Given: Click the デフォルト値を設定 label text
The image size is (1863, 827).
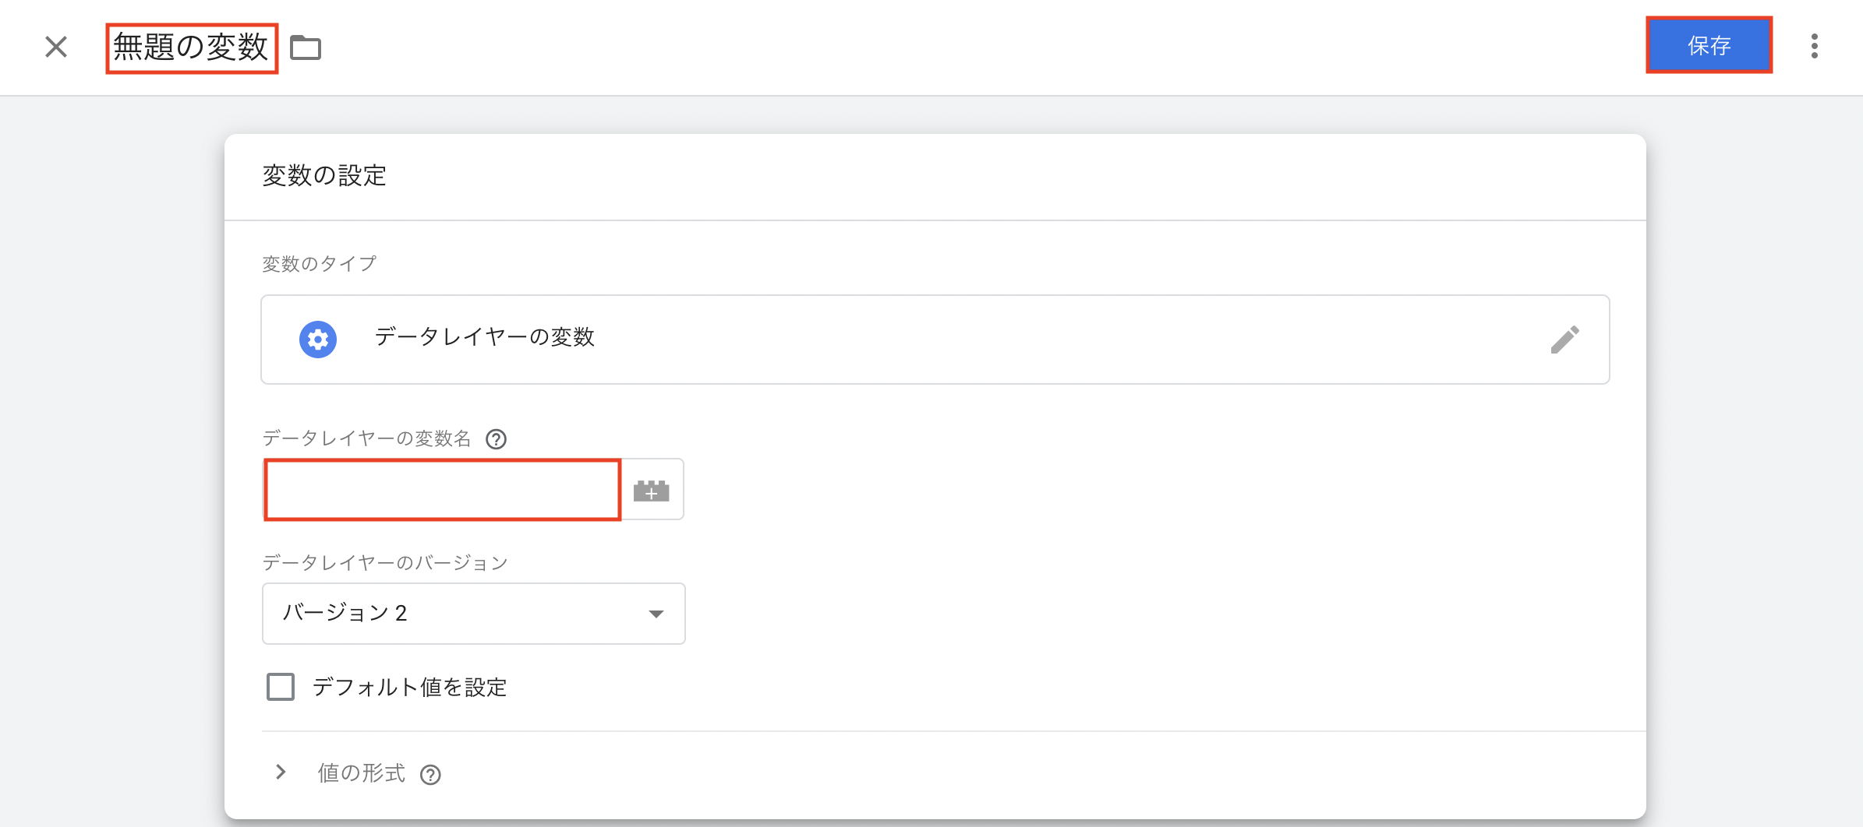Looking at the screenshot, I should click(x=409, y=687).
